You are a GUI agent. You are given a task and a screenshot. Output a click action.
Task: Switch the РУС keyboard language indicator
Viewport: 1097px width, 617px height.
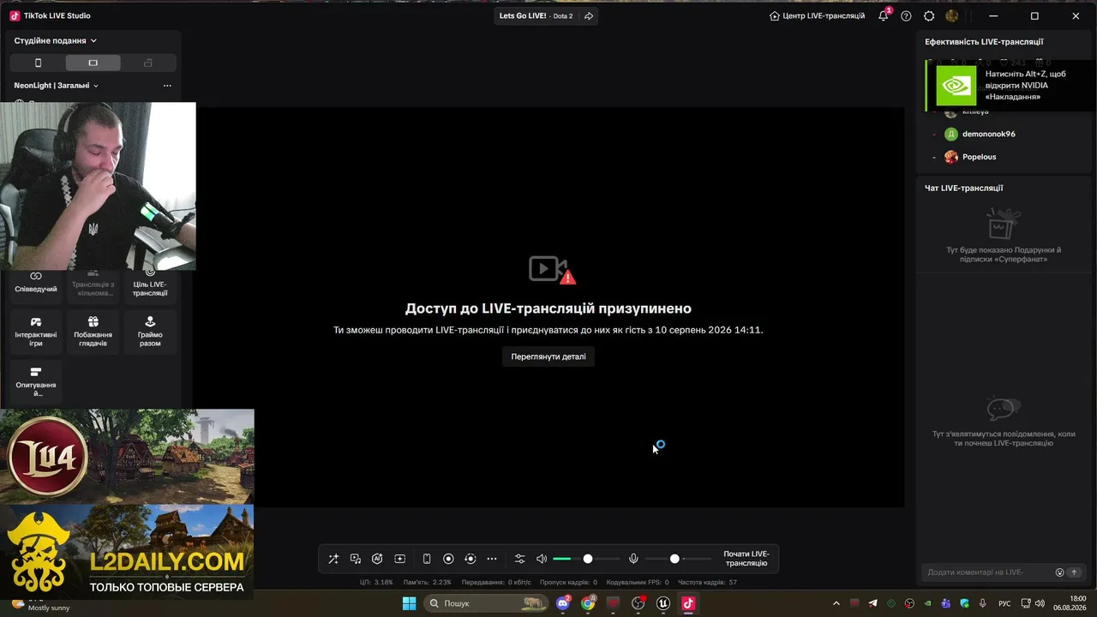coord(1004,603)
